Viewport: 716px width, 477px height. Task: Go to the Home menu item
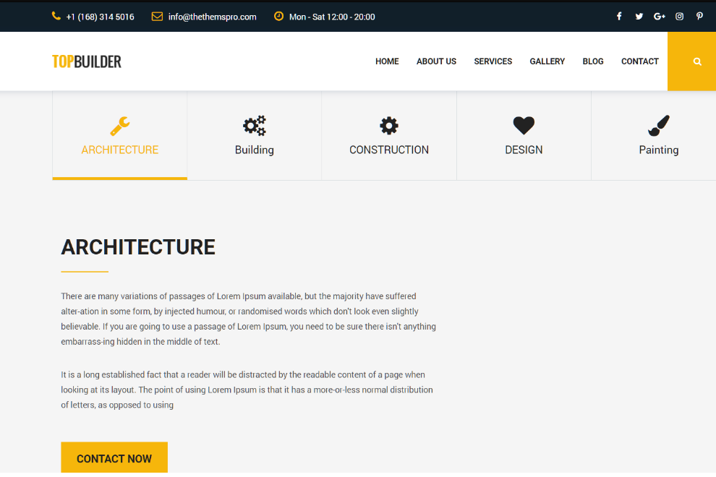[387, 61]
